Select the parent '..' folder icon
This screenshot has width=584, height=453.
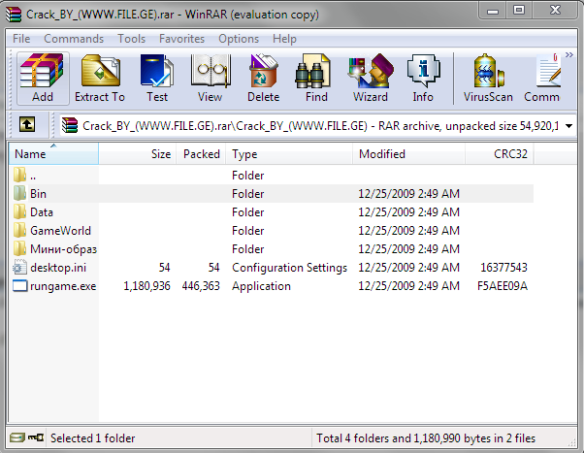point(19,175)
